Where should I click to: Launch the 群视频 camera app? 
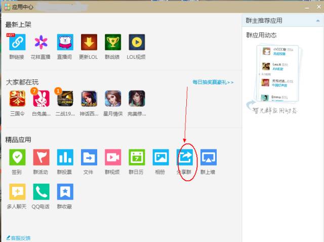point(113,157)
